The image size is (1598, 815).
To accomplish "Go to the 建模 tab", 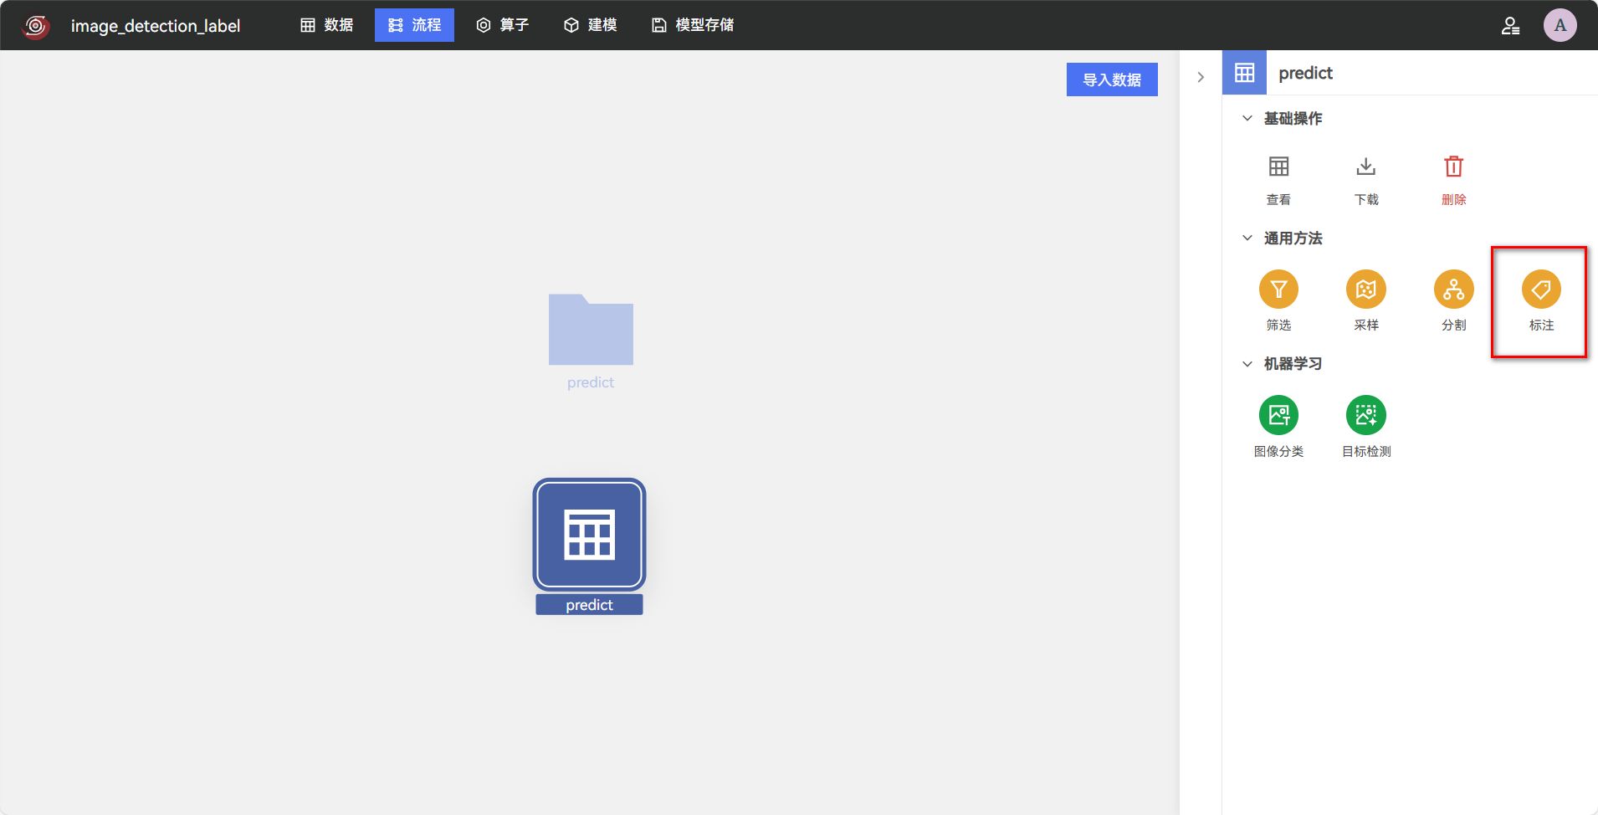I will click(590, 25).
